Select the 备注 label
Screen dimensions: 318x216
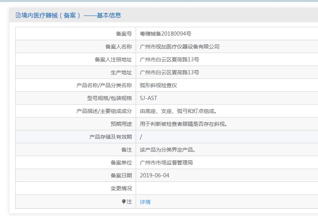pyautogui.click(x=127, y=150)
